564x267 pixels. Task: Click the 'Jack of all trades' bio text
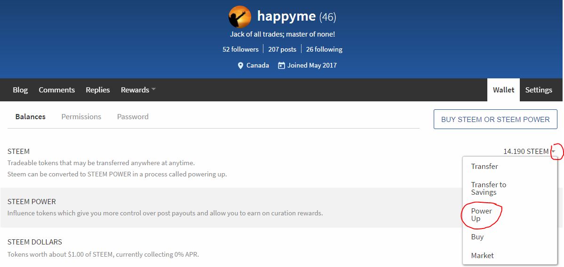pyautogui.click(x=282, y=34)
